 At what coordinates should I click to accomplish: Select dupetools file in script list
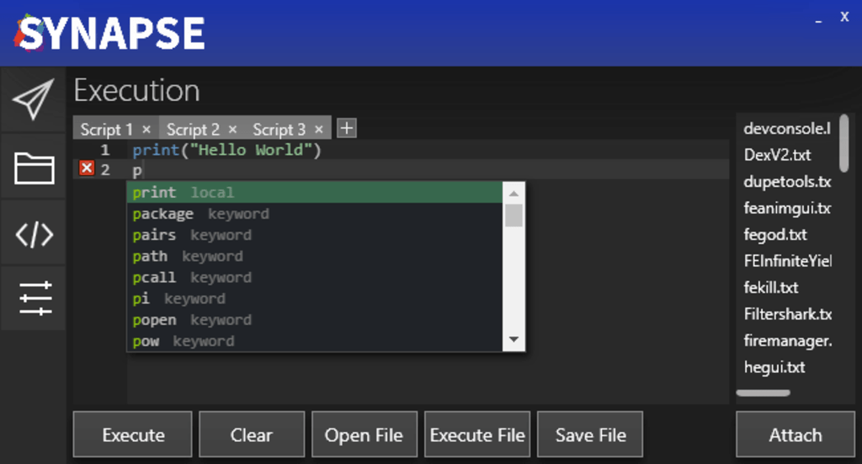point(787,181)
